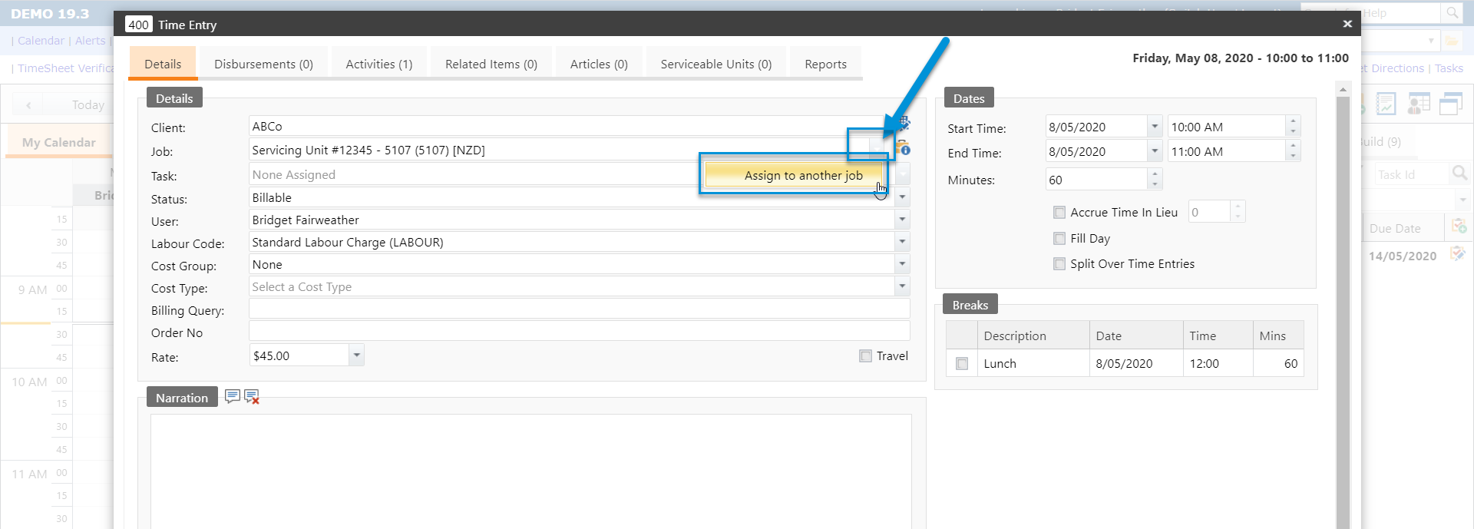1474x529 pixels.
Task: Click the client search icon beside ABCo
Action: tap(904, 123)
